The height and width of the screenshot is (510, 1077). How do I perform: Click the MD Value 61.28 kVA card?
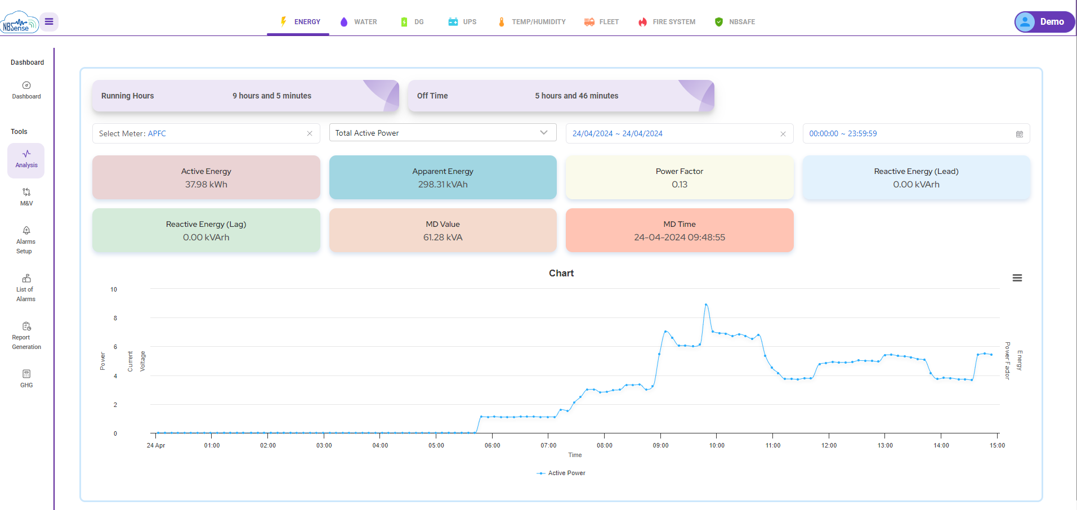(443, 230)
